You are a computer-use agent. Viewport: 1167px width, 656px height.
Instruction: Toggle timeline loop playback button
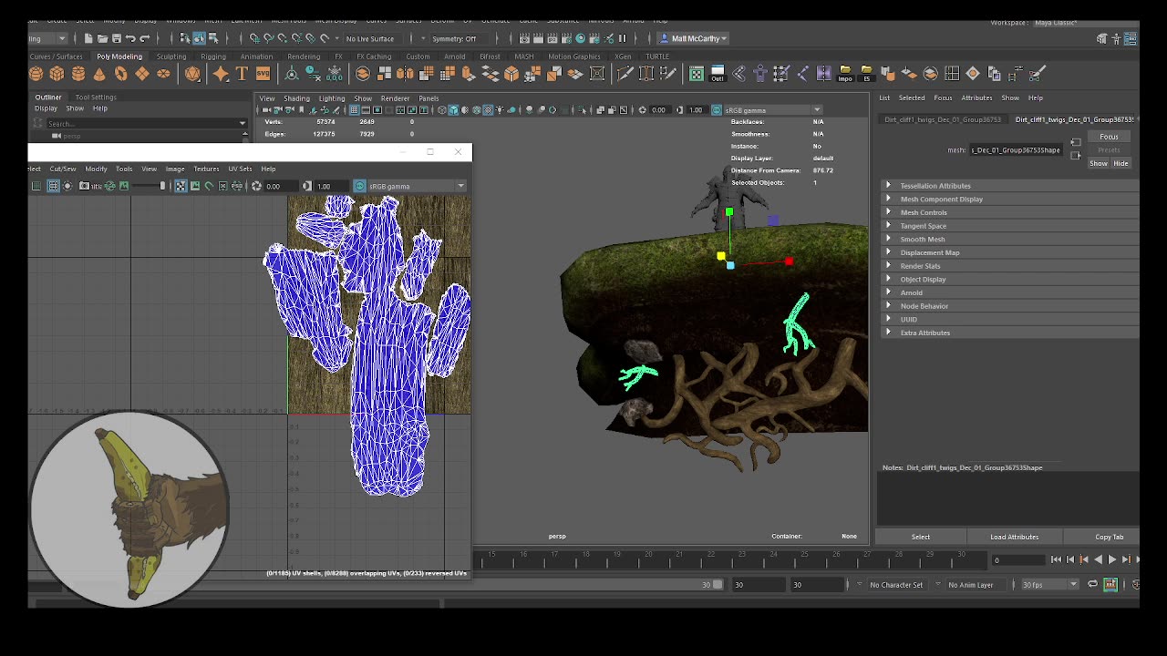click(x=1093, y=584)
